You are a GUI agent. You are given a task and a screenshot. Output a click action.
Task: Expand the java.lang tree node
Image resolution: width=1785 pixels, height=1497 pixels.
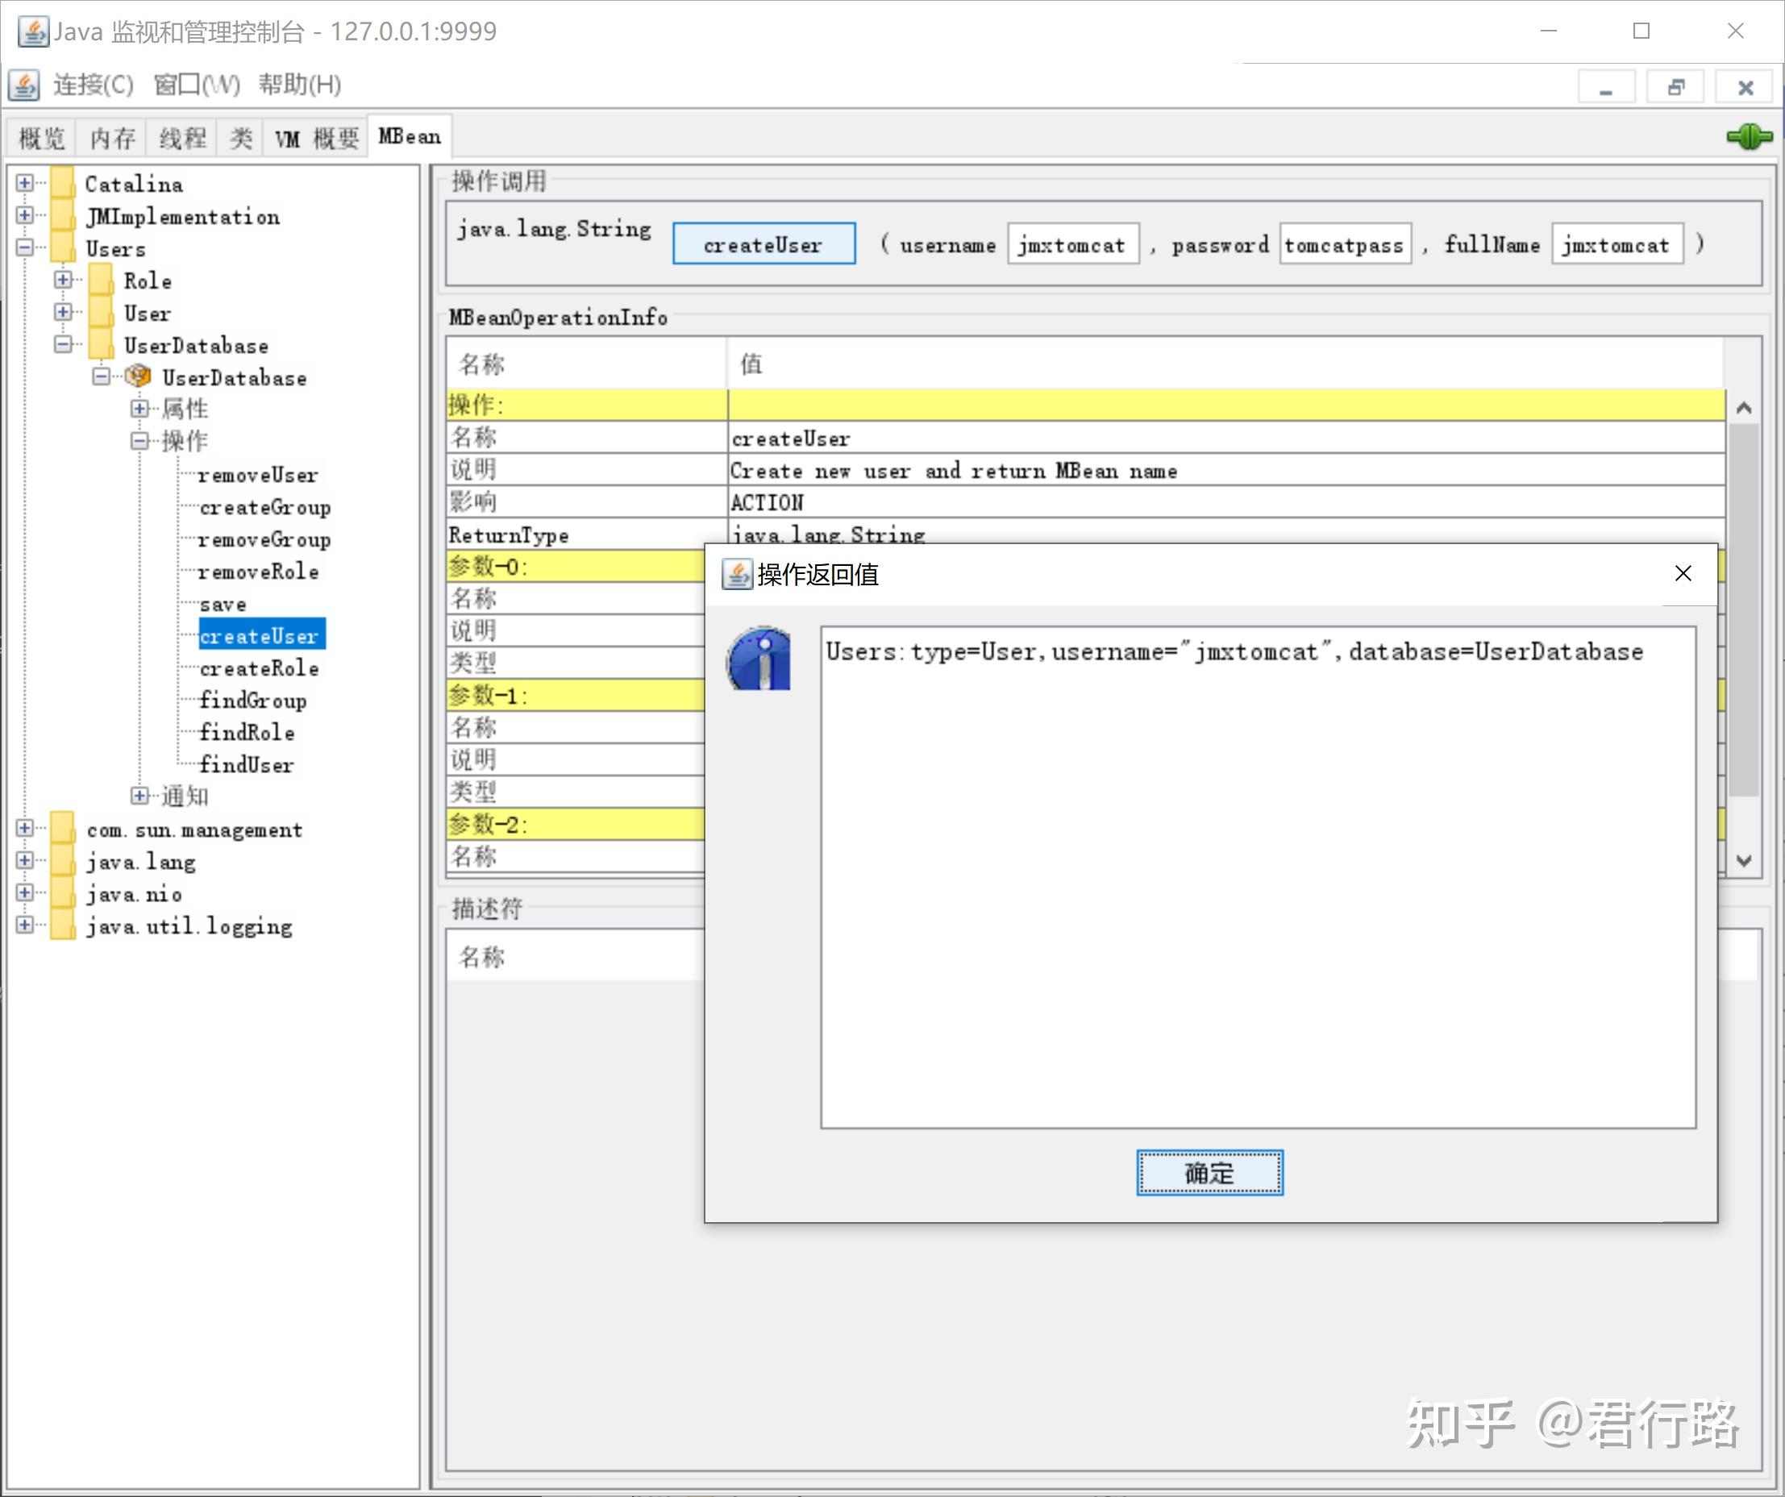pyautogui.click(x=25, y=861)
